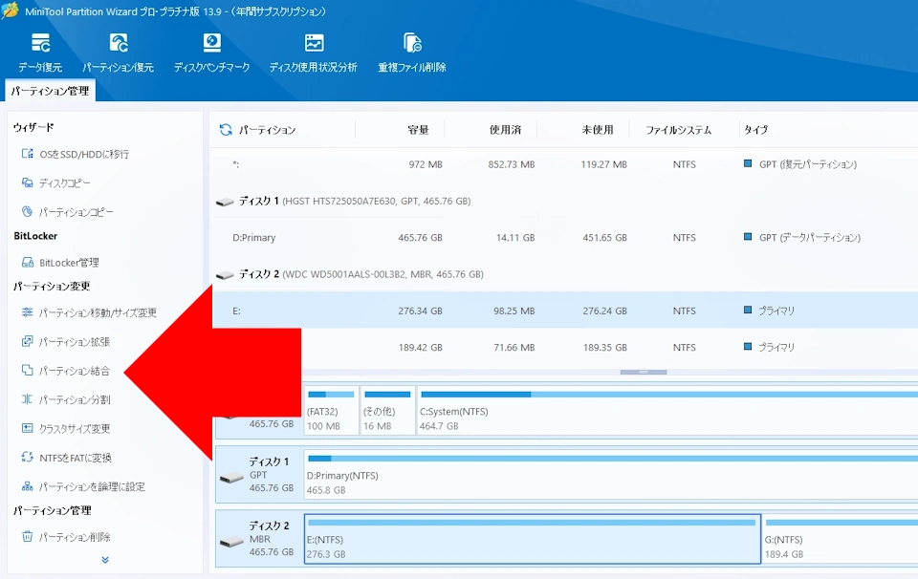Sort by 未使用 column header
The image size is (918, 579).
(x=598, y=130)
